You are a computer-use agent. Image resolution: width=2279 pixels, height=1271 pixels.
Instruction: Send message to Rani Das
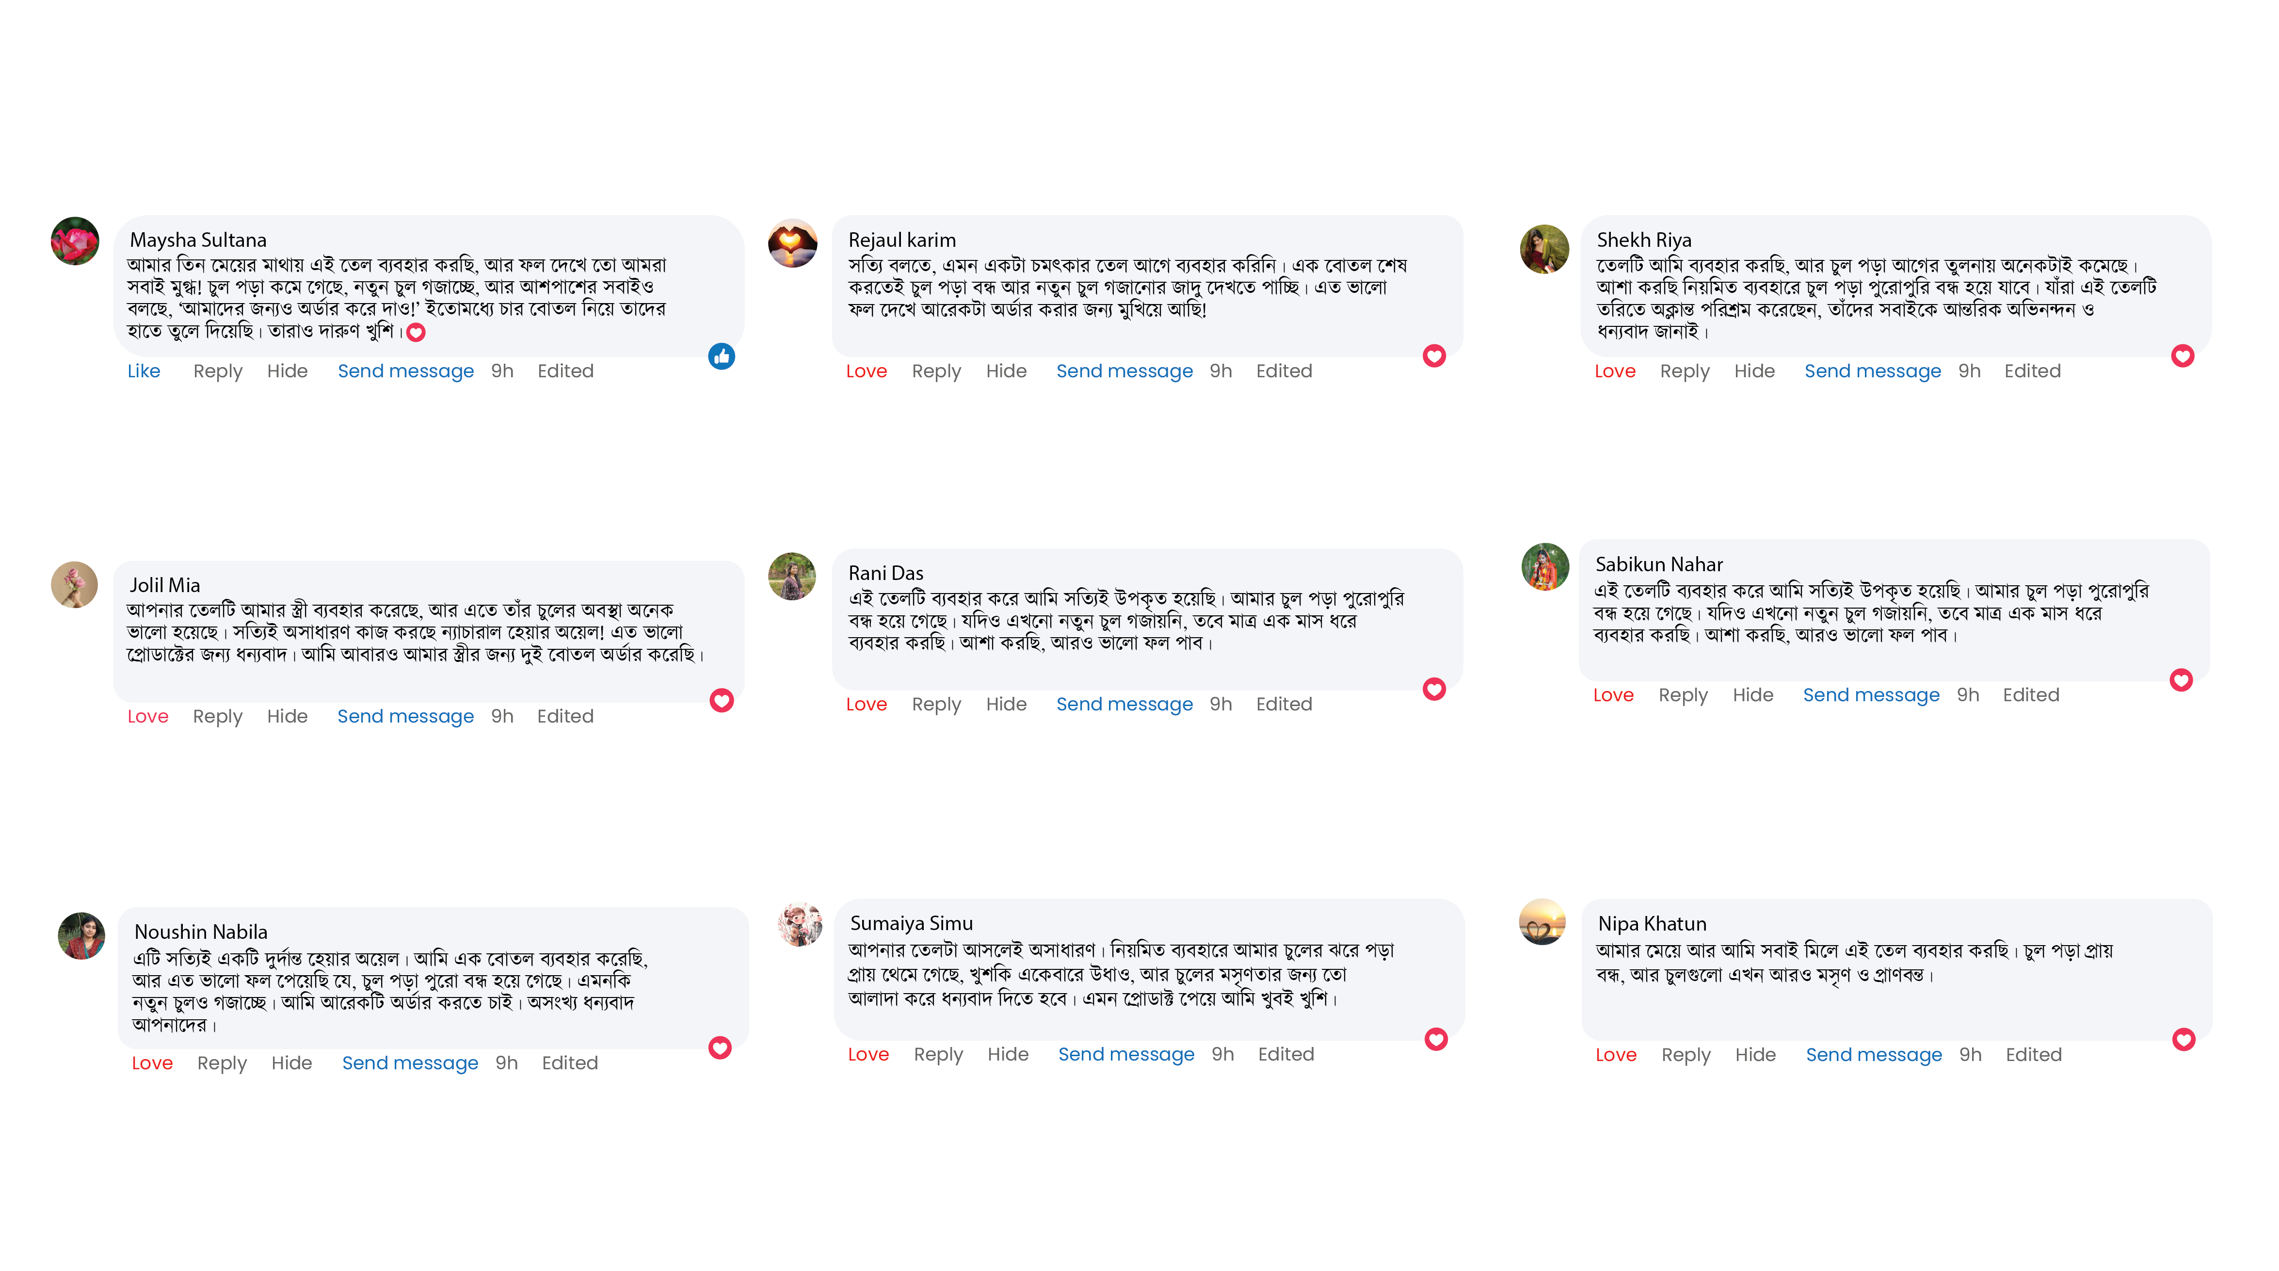1124,704
